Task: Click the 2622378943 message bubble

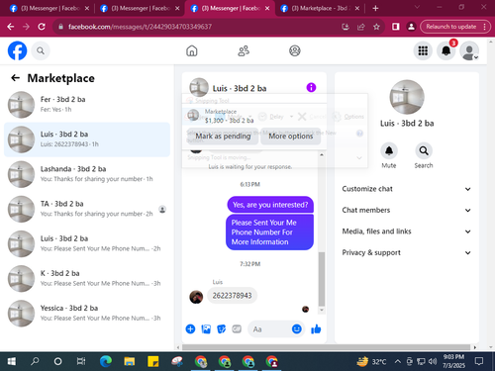Action: click(232, 296)
